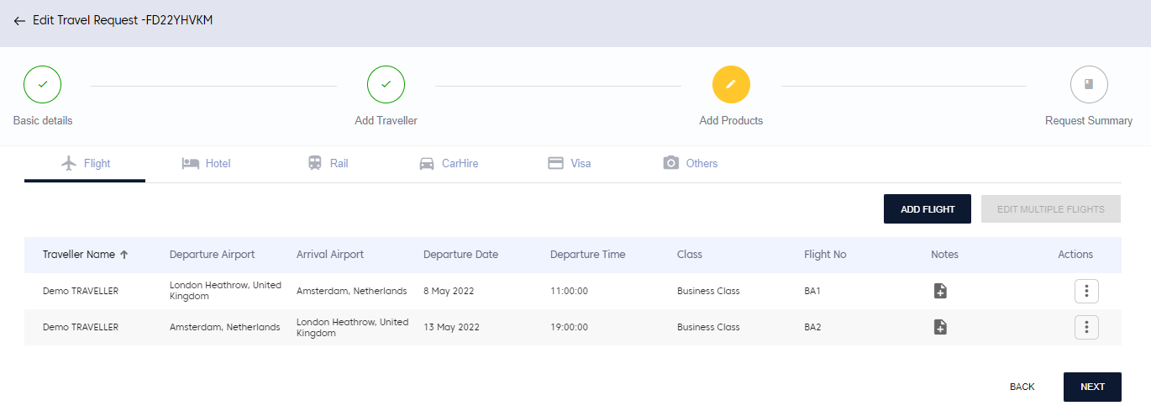1151x411 pixels.
Task: Switch to the Hotel tab
Action: [207, 164]
